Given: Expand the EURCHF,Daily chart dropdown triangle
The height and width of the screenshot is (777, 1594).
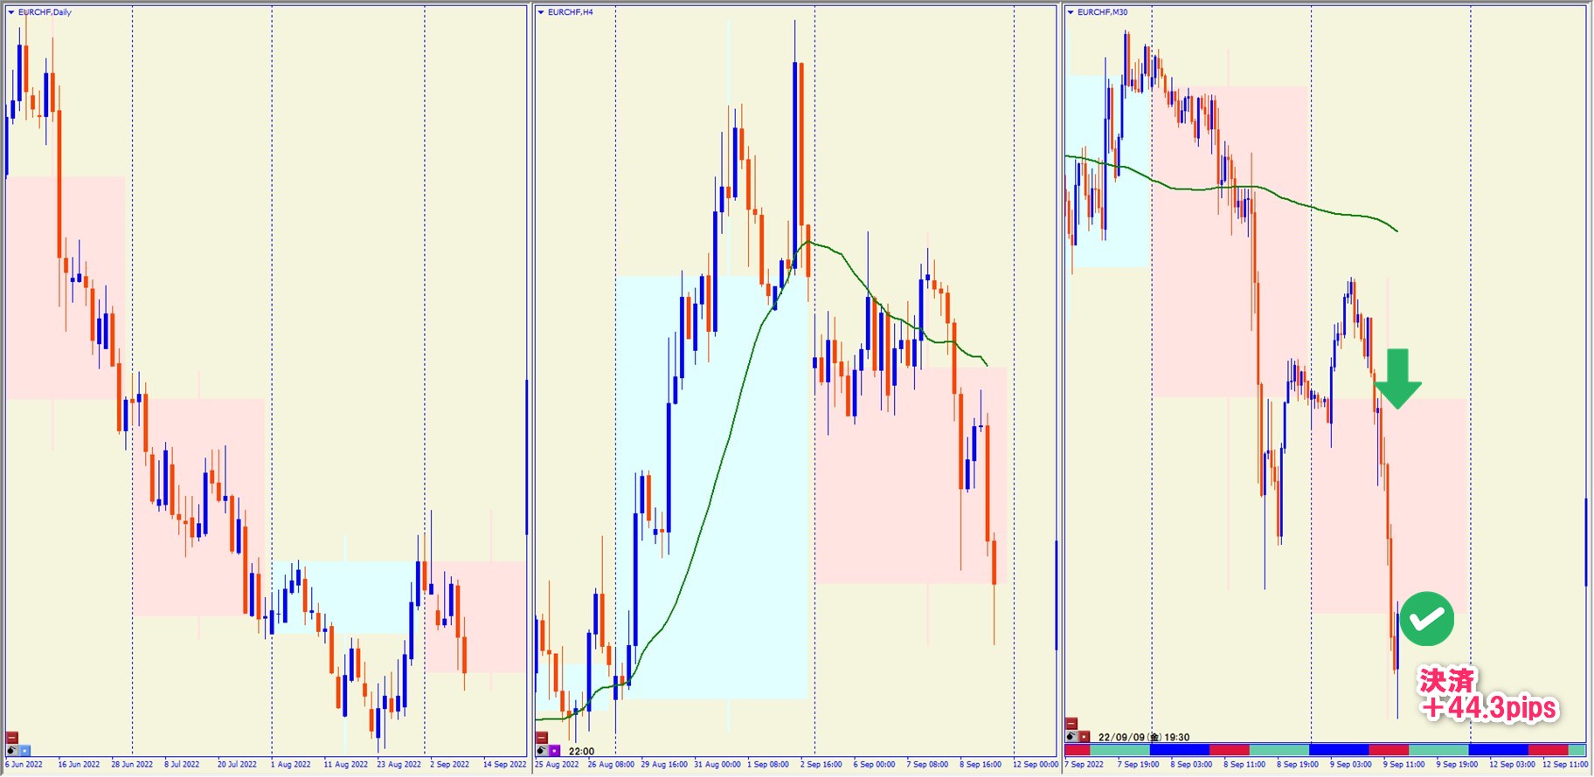Looking at the screenshot, I should coord(11,12).
